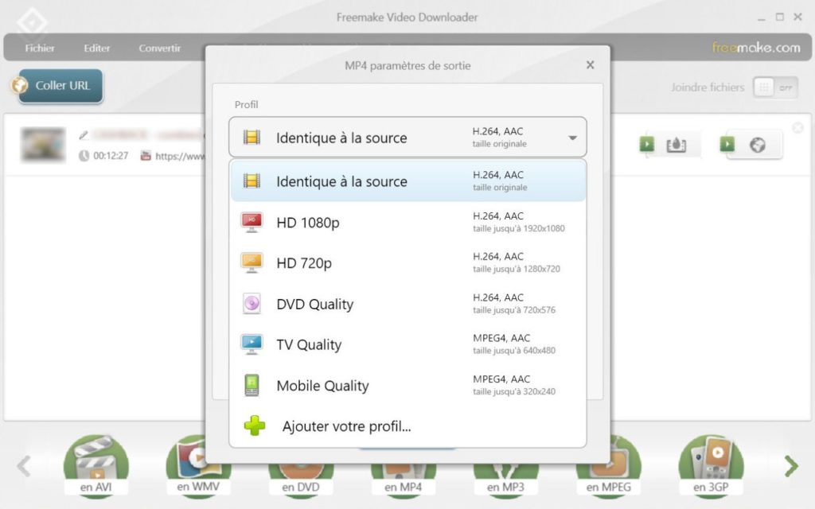Viewport: 815px width, 509px height.
Task: Convert to 3GP format
Action: pyautogui.click(x=711, y=466)
